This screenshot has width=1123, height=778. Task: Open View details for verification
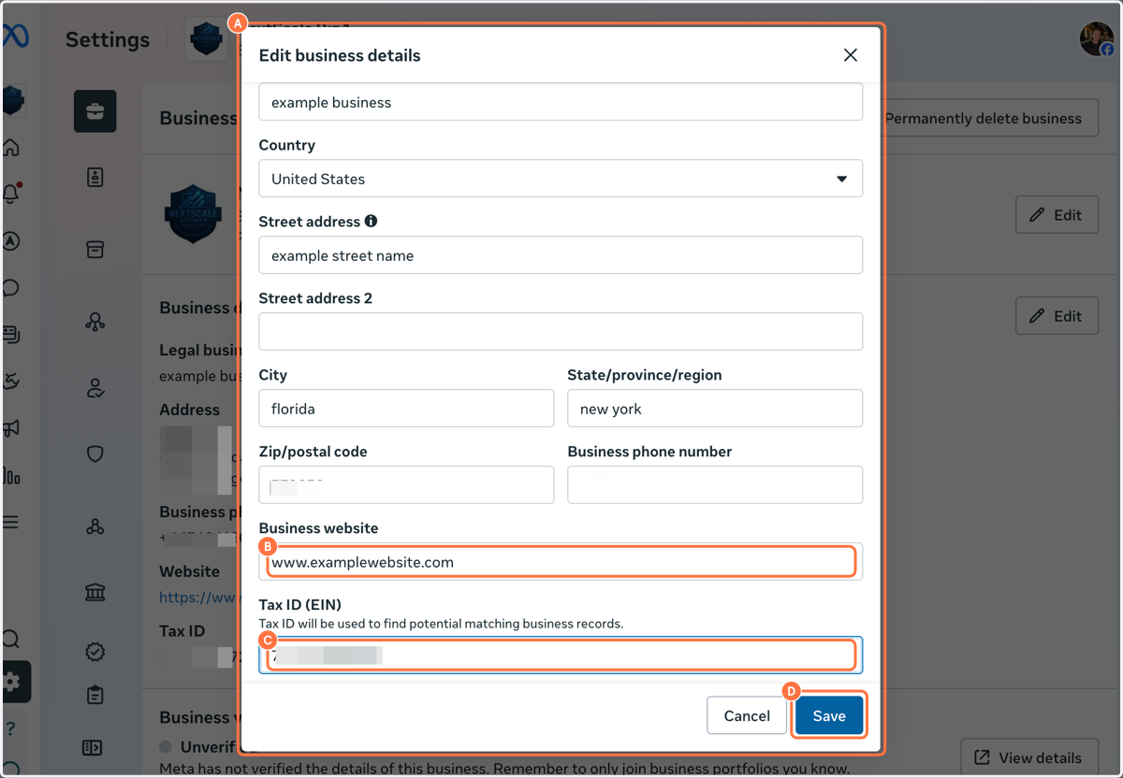point(1028,757)
